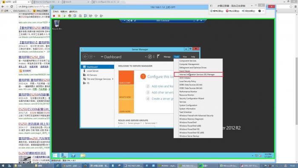298x168 pixels.
Task: Click the pause record button in Steps Recorder
Action: [217, 11]
